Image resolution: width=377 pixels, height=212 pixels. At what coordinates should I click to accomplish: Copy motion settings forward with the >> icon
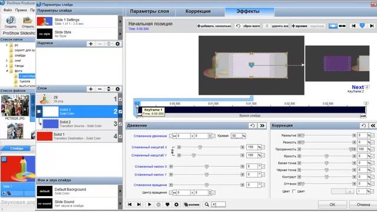262,125
